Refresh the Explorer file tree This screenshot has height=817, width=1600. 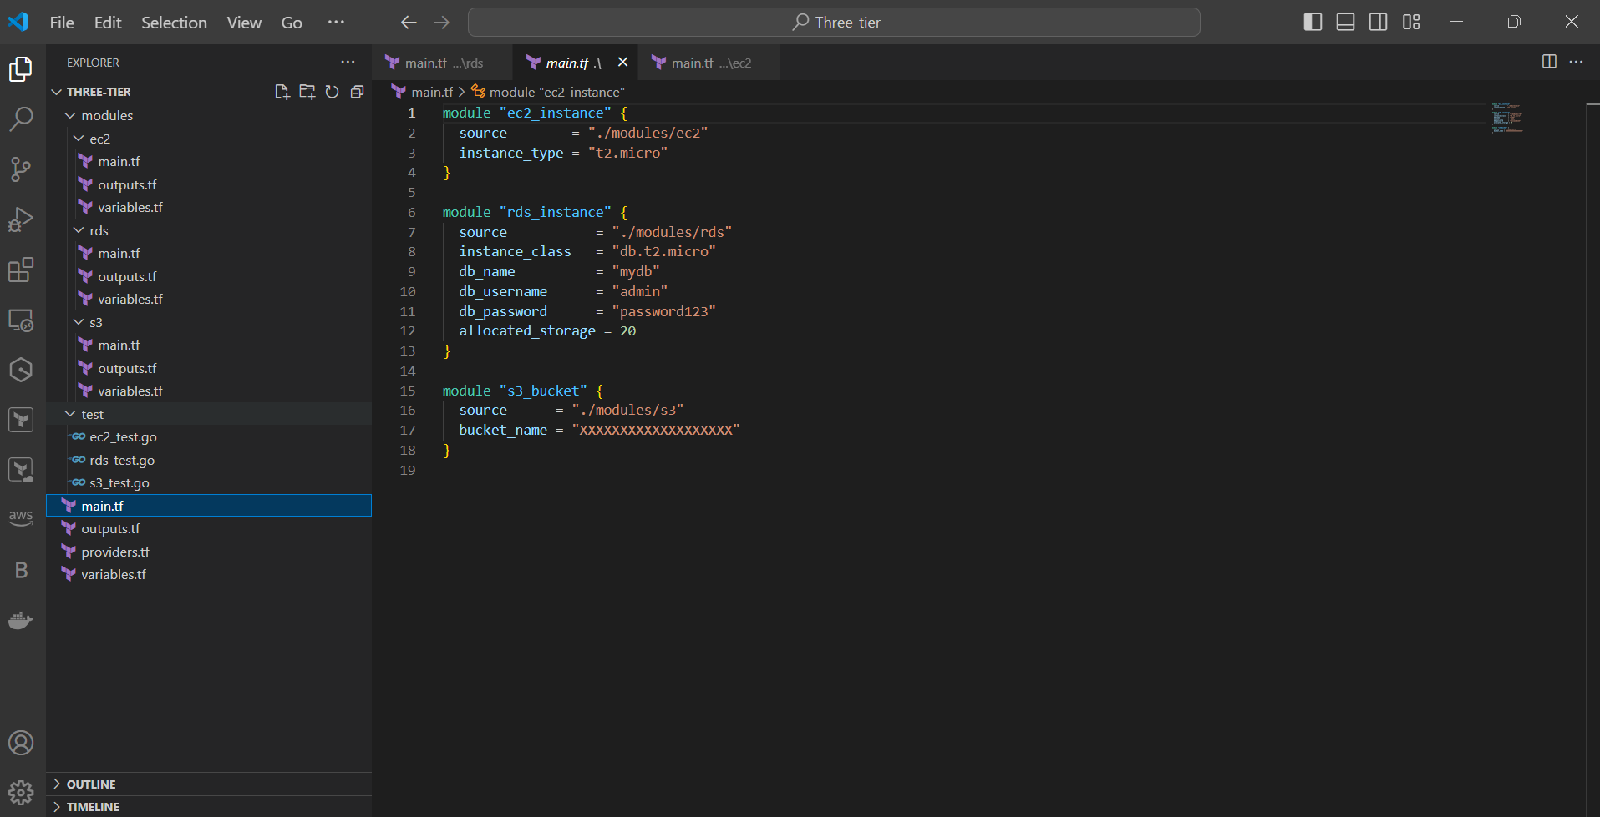click(332, 92)
